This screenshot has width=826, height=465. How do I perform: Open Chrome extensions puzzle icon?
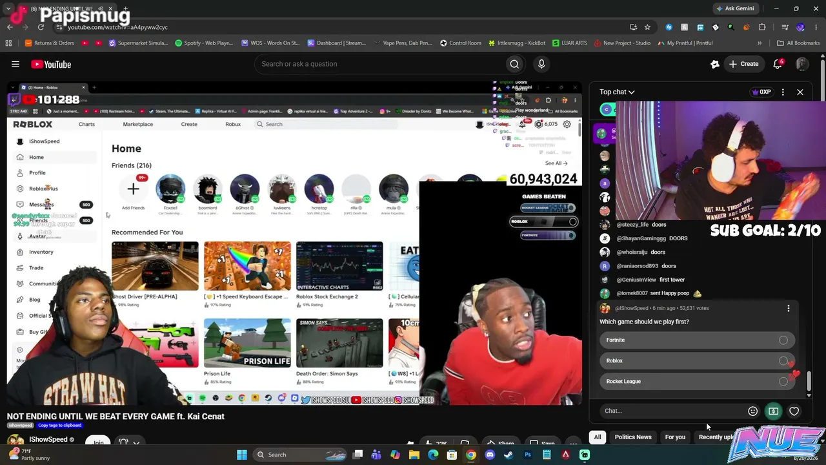pos(762,27)
